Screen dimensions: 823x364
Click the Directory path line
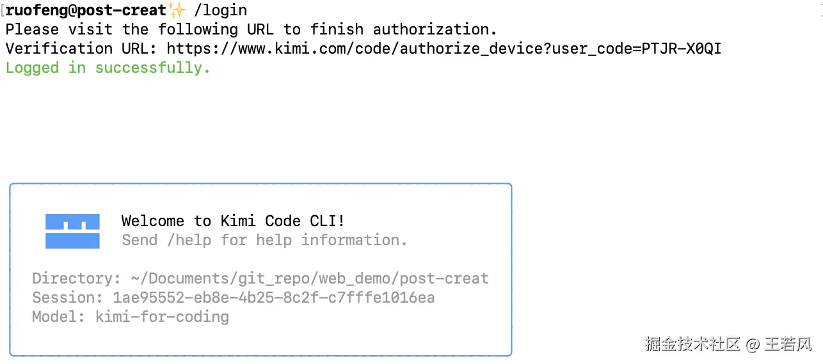[x=260, y=278]
